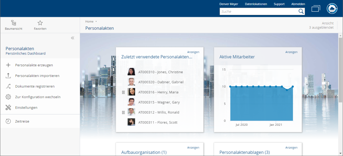
Task: Open the Denver Meyer user menu
Action: coord(229,4)
